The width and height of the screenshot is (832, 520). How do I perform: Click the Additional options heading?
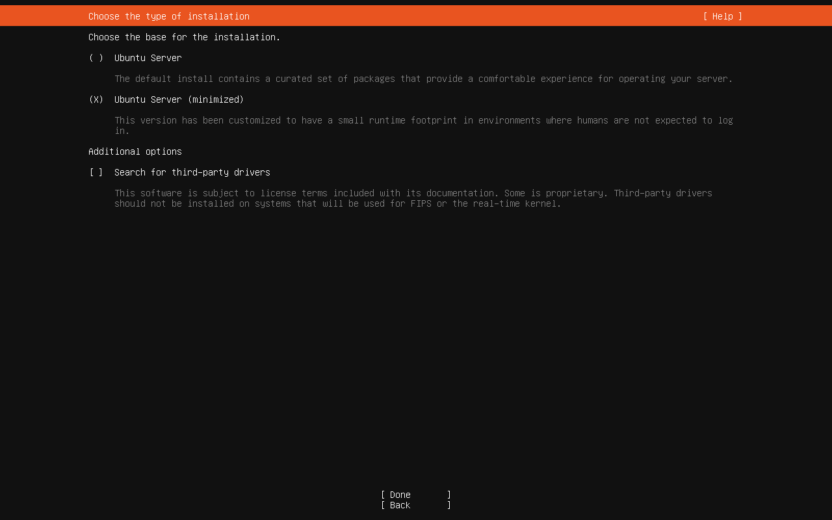click(135, 151)
